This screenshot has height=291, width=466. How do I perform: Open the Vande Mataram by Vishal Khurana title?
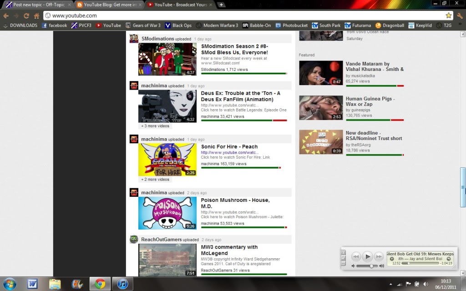tap(375, 66)
